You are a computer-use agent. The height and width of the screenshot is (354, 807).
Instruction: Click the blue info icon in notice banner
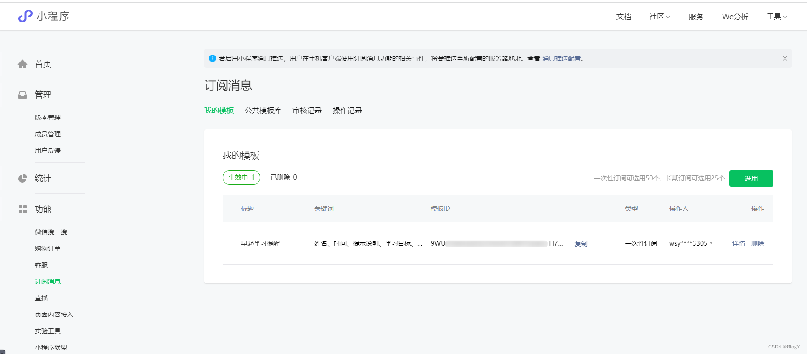coord(213,58)
